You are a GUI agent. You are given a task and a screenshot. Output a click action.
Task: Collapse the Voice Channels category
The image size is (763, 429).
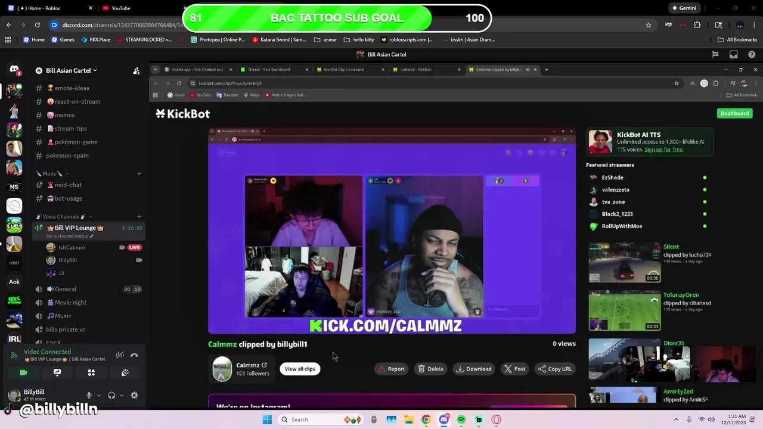pos(64,216)
